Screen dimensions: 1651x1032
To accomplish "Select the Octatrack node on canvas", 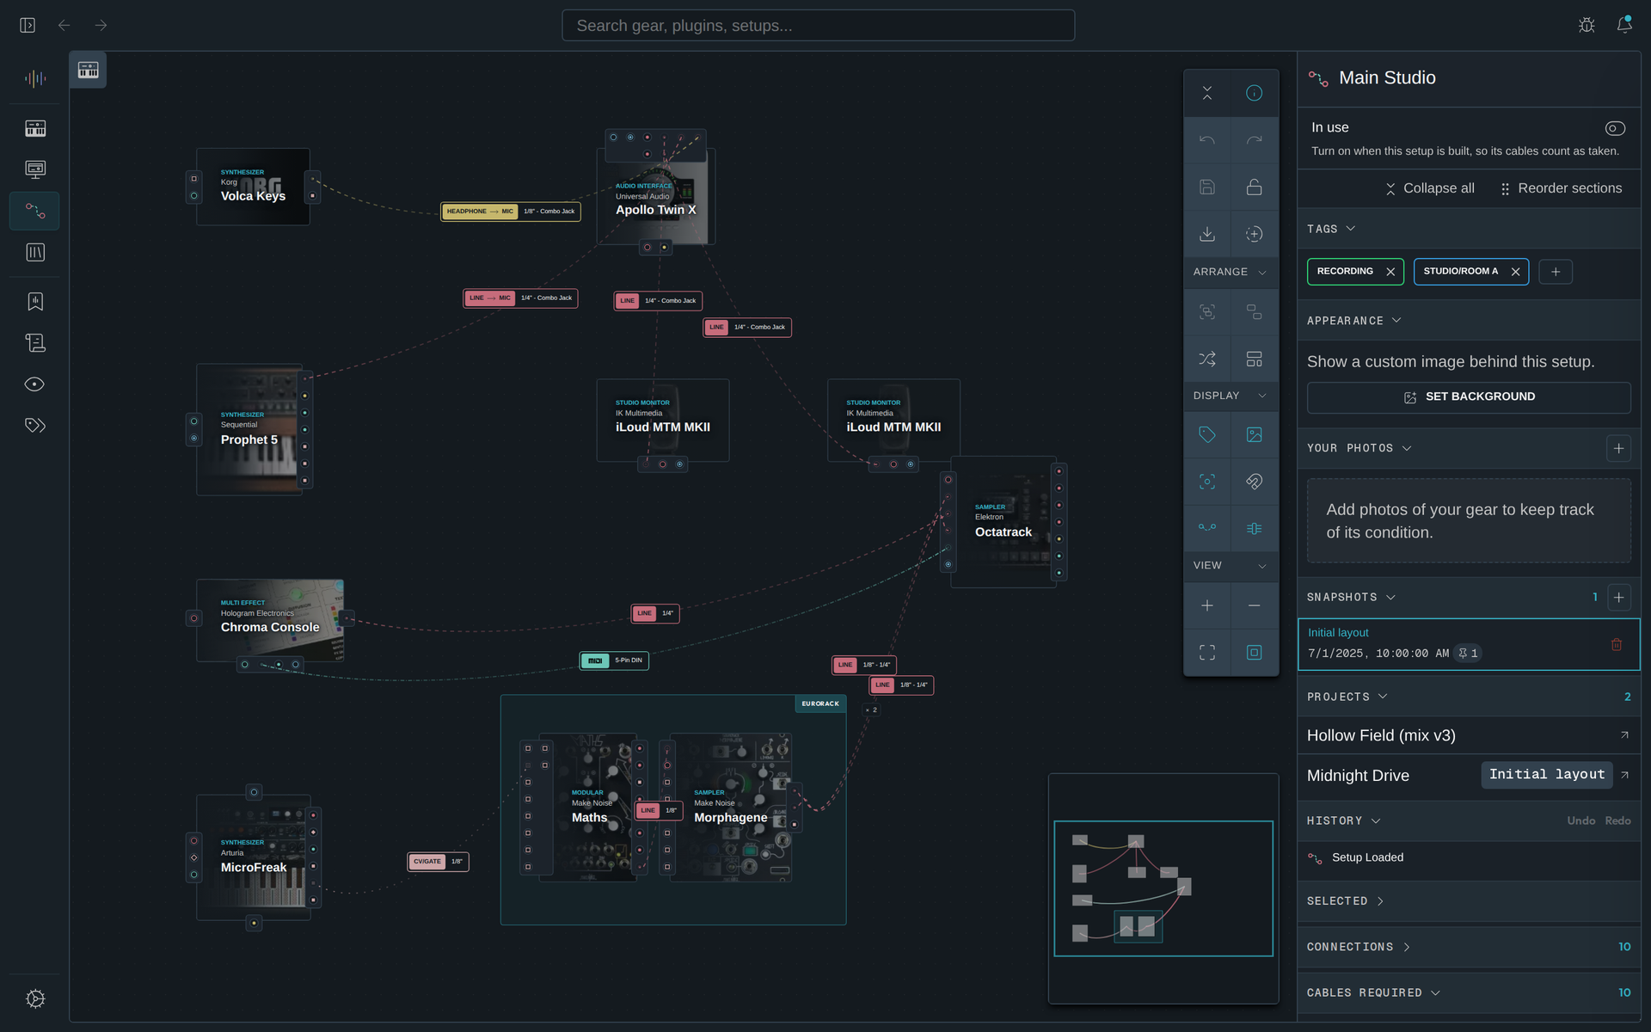I will [1003, 522].
